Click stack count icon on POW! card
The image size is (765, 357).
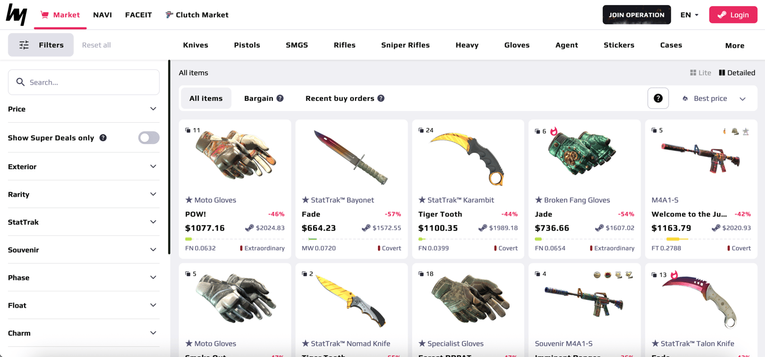[188, 130]
